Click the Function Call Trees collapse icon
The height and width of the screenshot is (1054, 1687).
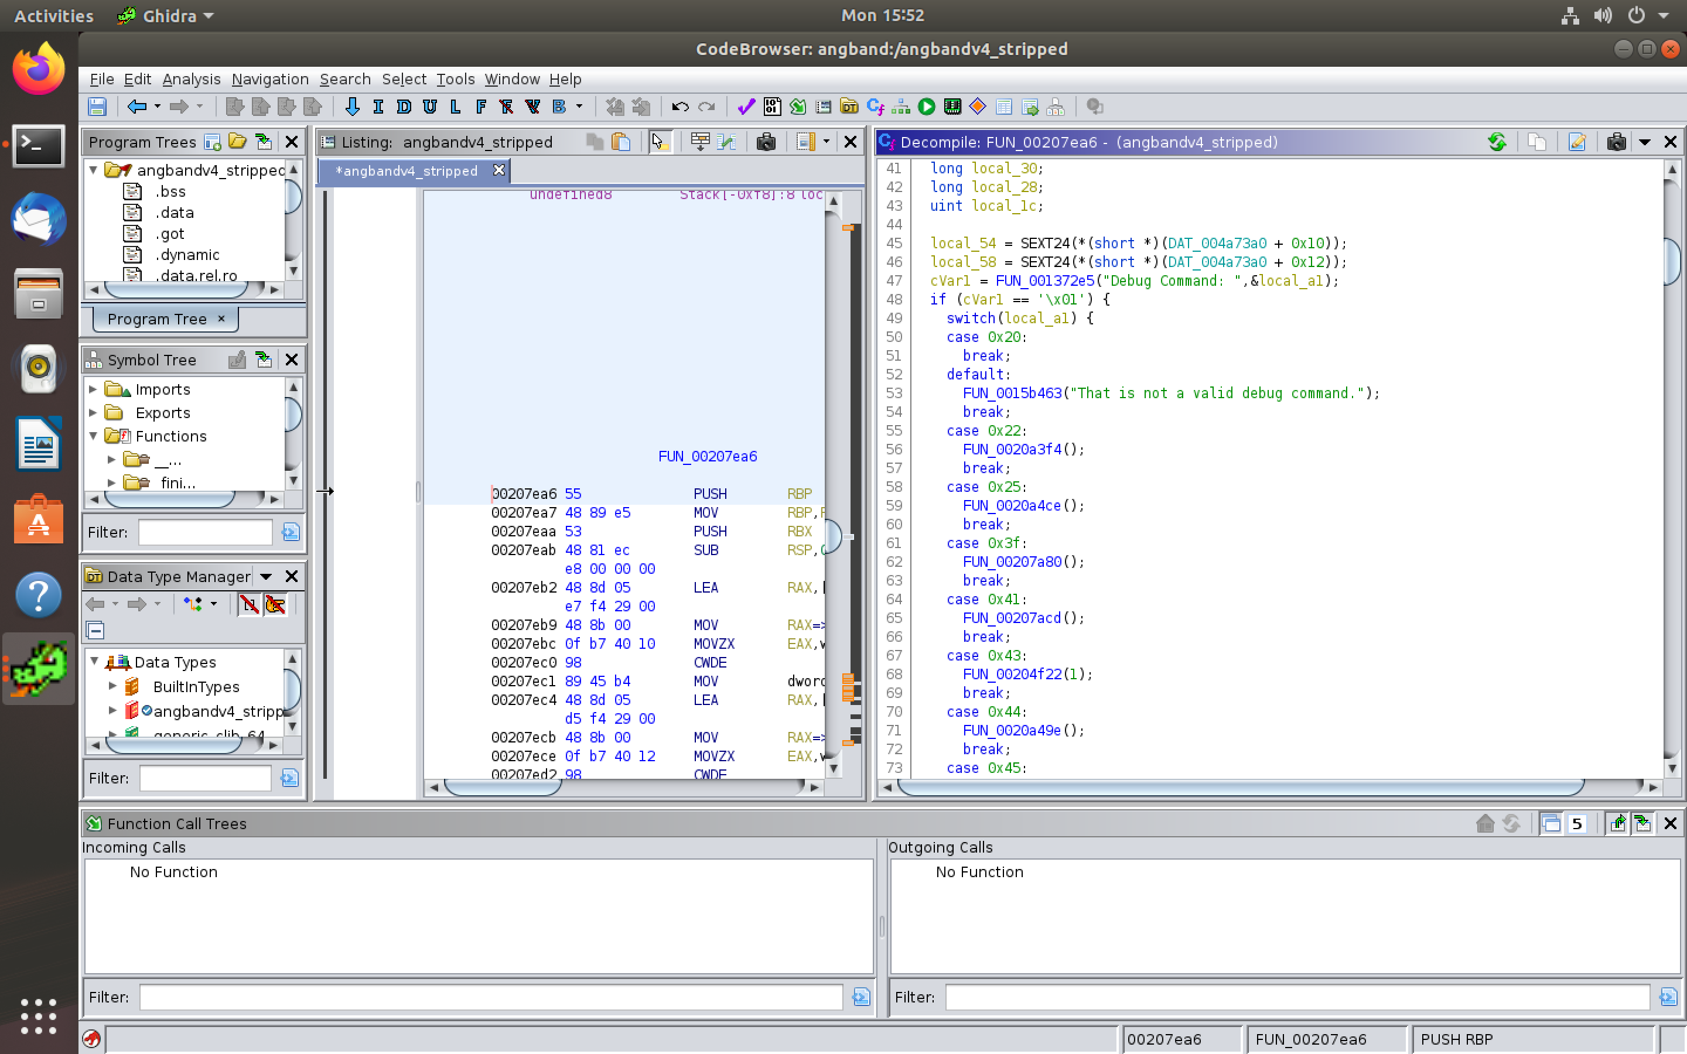pyautogui.click(x=1551, y=824)
